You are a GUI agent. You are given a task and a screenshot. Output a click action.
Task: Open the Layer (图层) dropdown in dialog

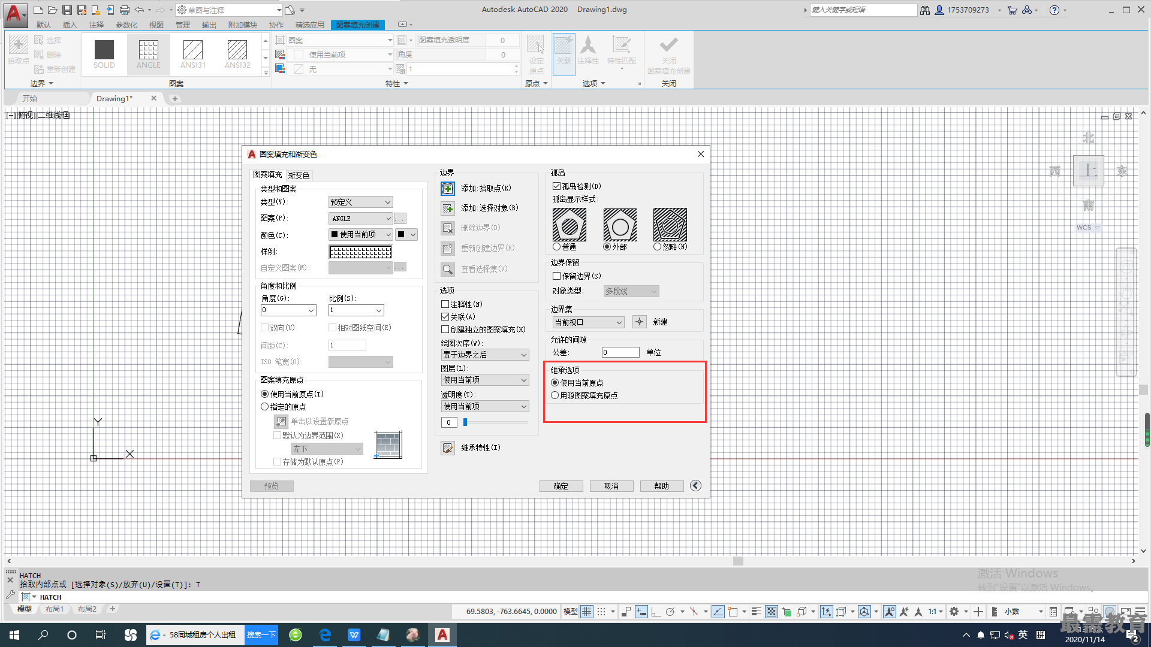[485, 380]
